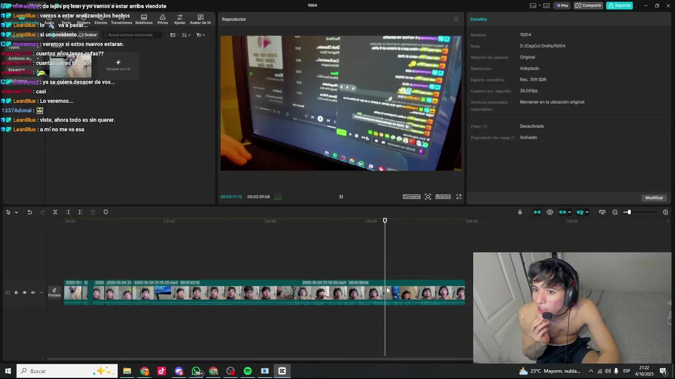The height and width of the screenshot is (379, 675).
Task: Click the timeline playhead marker
Action: [x=385, y=221]
